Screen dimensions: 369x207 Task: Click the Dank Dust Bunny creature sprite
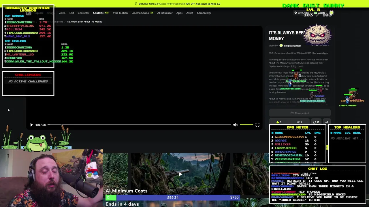click(318, 35)
